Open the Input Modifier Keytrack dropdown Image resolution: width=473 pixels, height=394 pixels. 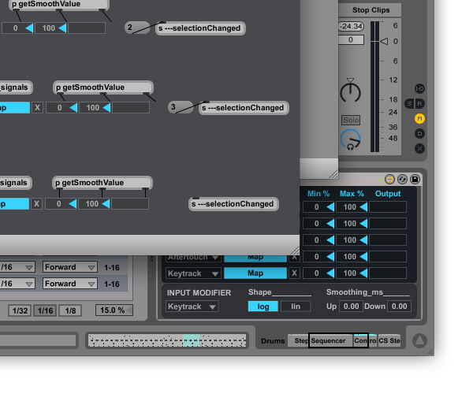point(192,307)
